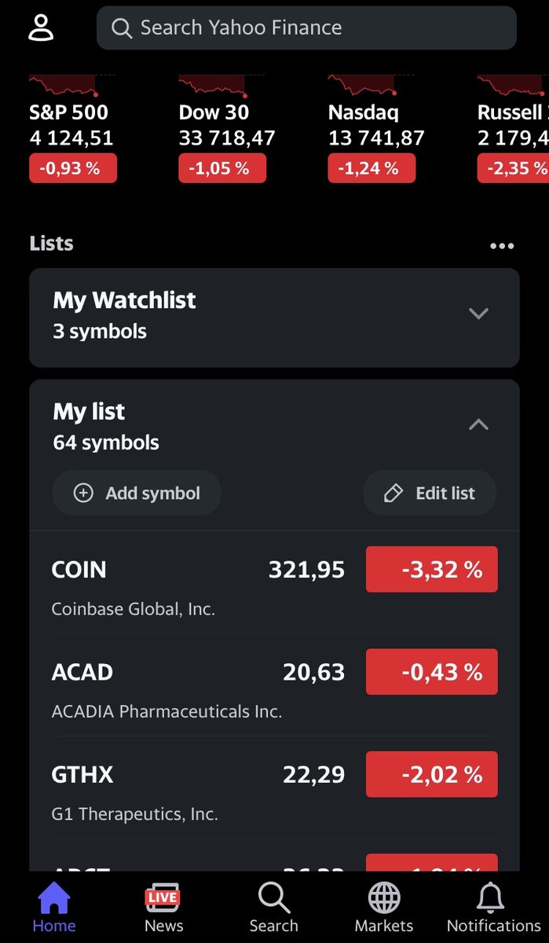Tap the magnifying glass inside the search bar
The image size is (549, 943).
[122, 28]
